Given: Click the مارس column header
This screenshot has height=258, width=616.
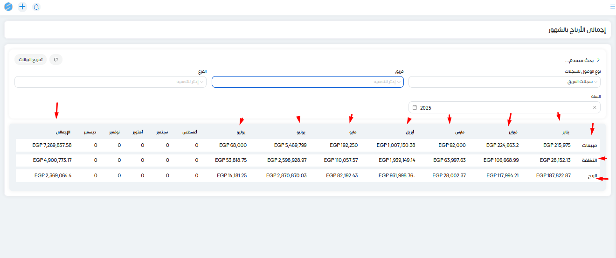Looking at the screenshot, I should click(x=460, y=132).
